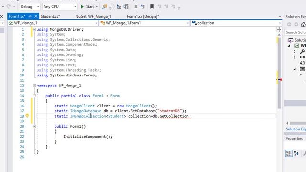Open the text editor toolbar overflow options
Viewport: 306px width, 172px height.
point(179,8)
